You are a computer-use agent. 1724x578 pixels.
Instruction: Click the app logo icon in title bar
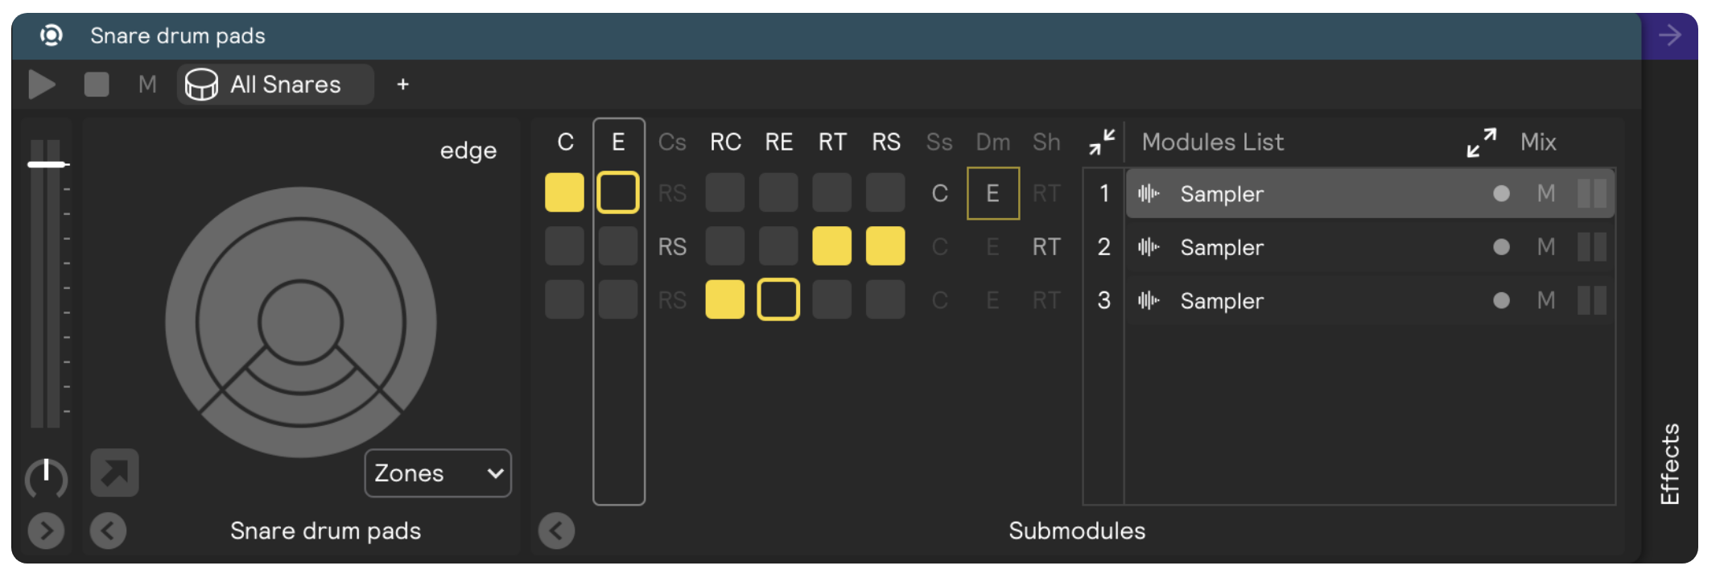click(x=52, y=35)
